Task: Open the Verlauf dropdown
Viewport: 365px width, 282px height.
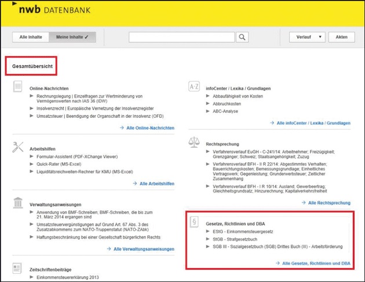Action: (307, 38)
